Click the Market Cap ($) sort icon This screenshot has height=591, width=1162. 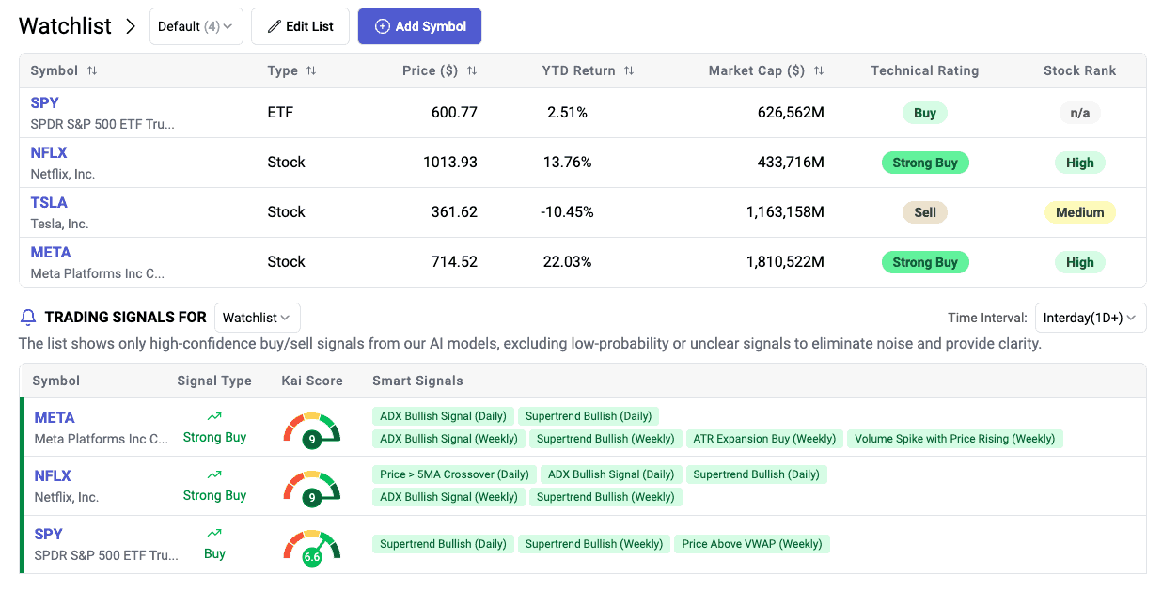coord(819,71)
